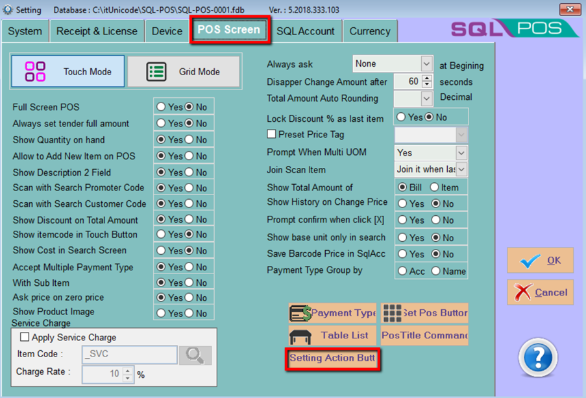Select the Grid Mode icon button
This screenshot has height=398, width=586.
[183, 72]
